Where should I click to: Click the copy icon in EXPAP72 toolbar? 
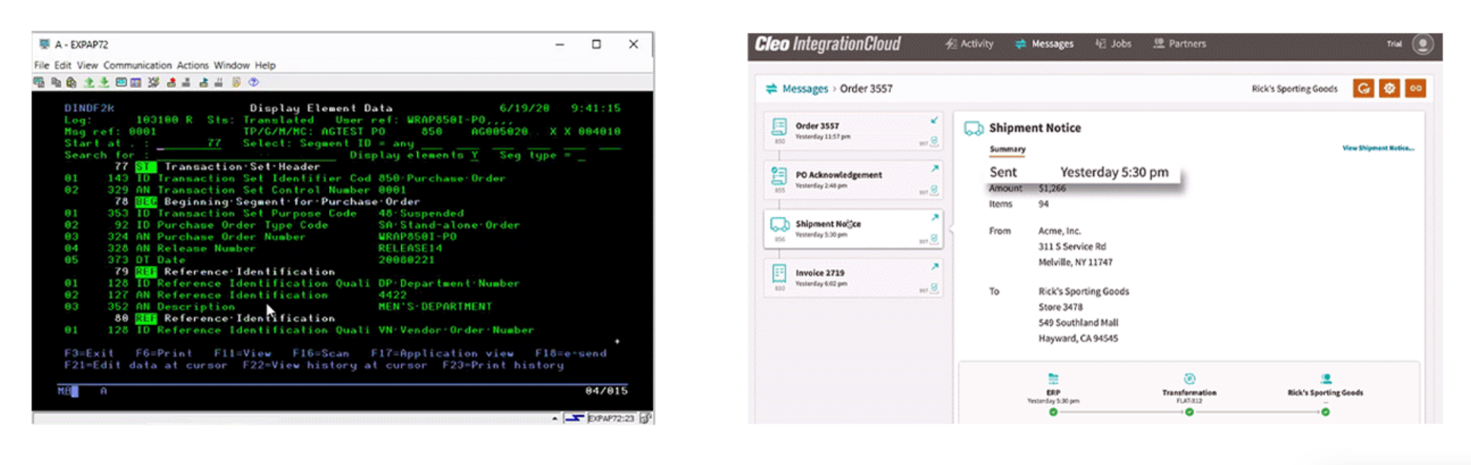coord(56,82)
